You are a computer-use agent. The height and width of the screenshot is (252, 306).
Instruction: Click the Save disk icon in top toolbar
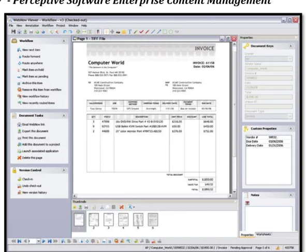point(13,32)
